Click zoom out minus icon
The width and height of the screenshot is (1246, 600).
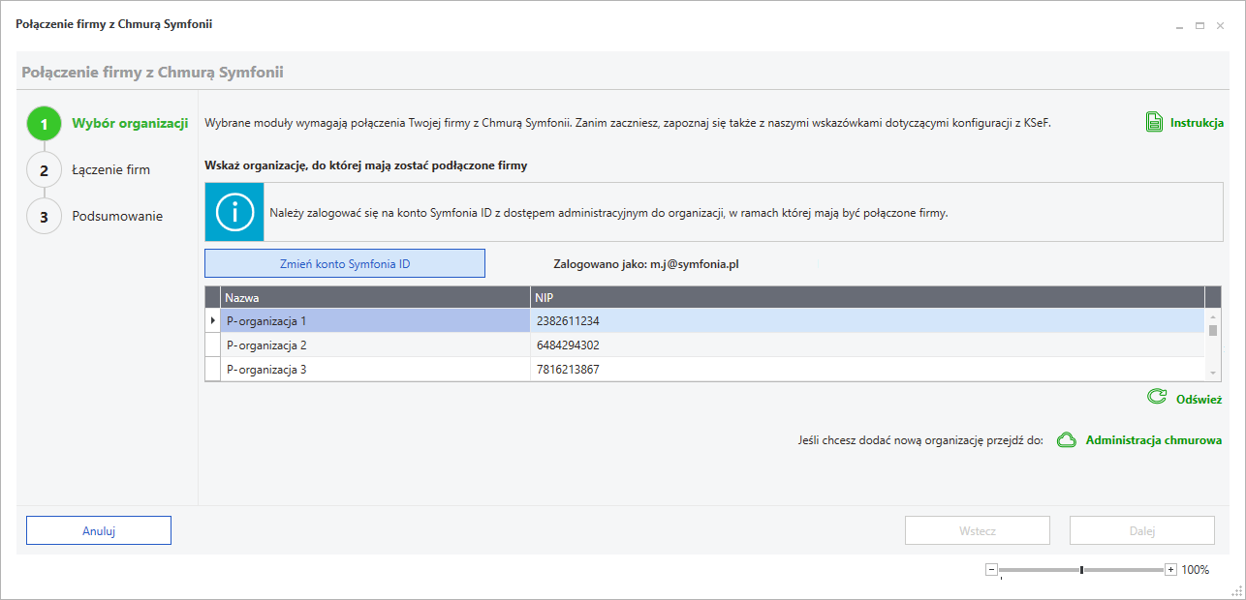tap(991, 570)
